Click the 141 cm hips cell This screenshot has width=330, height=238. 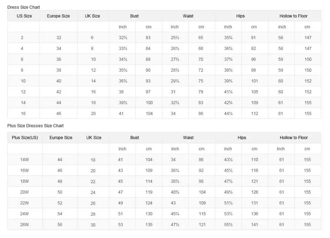(x=255, y=225)
